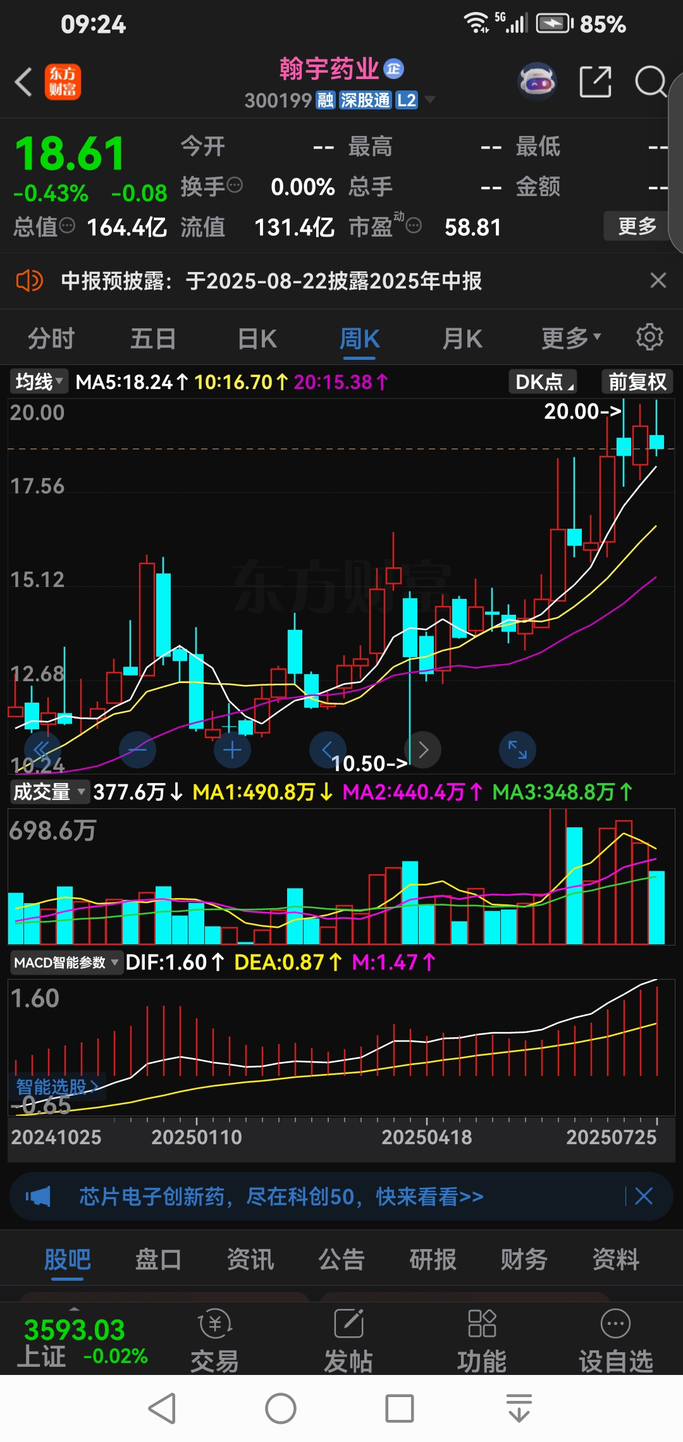Open the 科创50 promo banner link

pos(281,1196)
